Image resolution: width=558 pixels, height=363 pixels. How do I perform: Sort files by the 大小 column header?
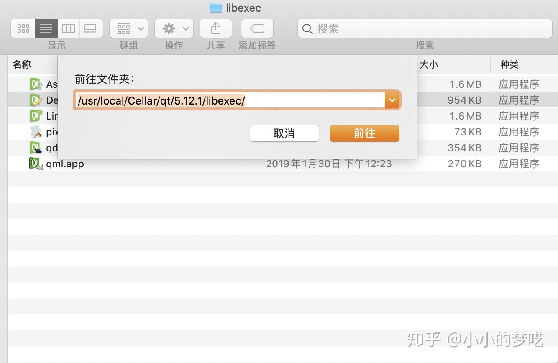[428, 64]
